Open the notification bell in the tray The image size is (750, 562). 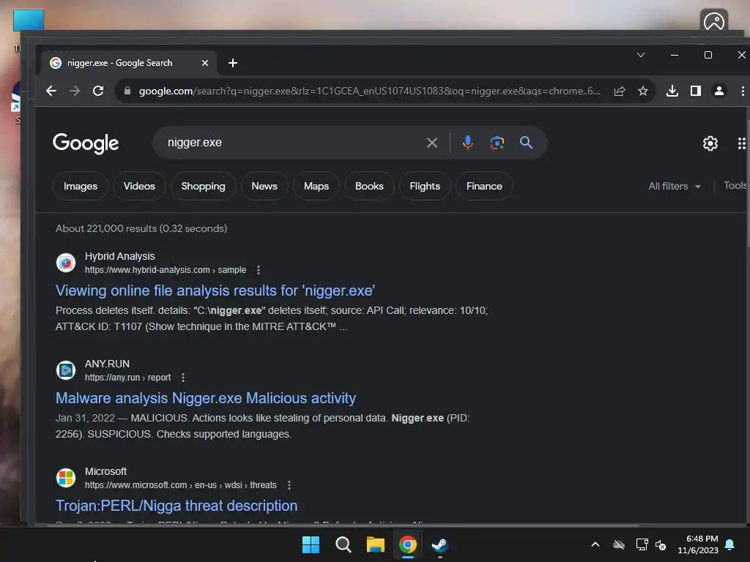point(730,544)
